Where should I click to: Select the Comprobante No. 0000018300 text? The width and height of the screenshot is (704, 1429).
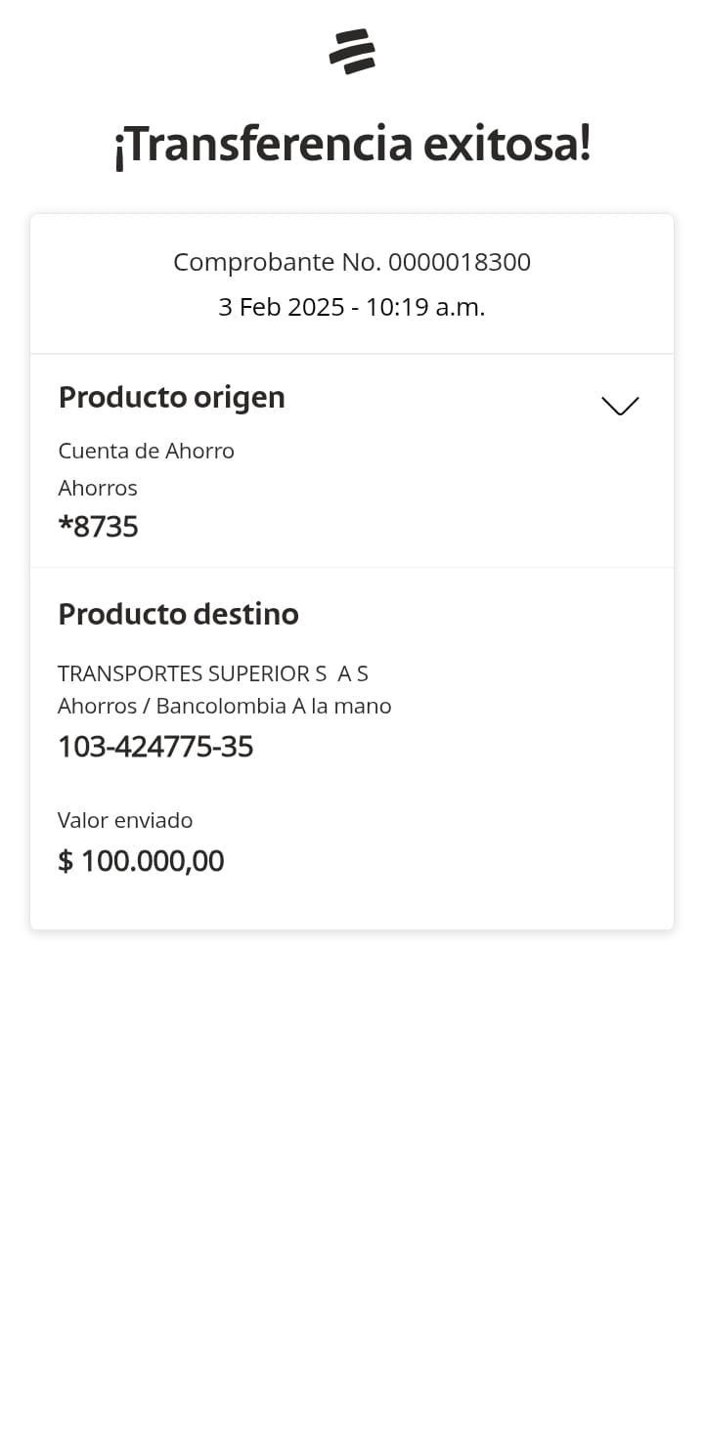[x=352, y=262]
